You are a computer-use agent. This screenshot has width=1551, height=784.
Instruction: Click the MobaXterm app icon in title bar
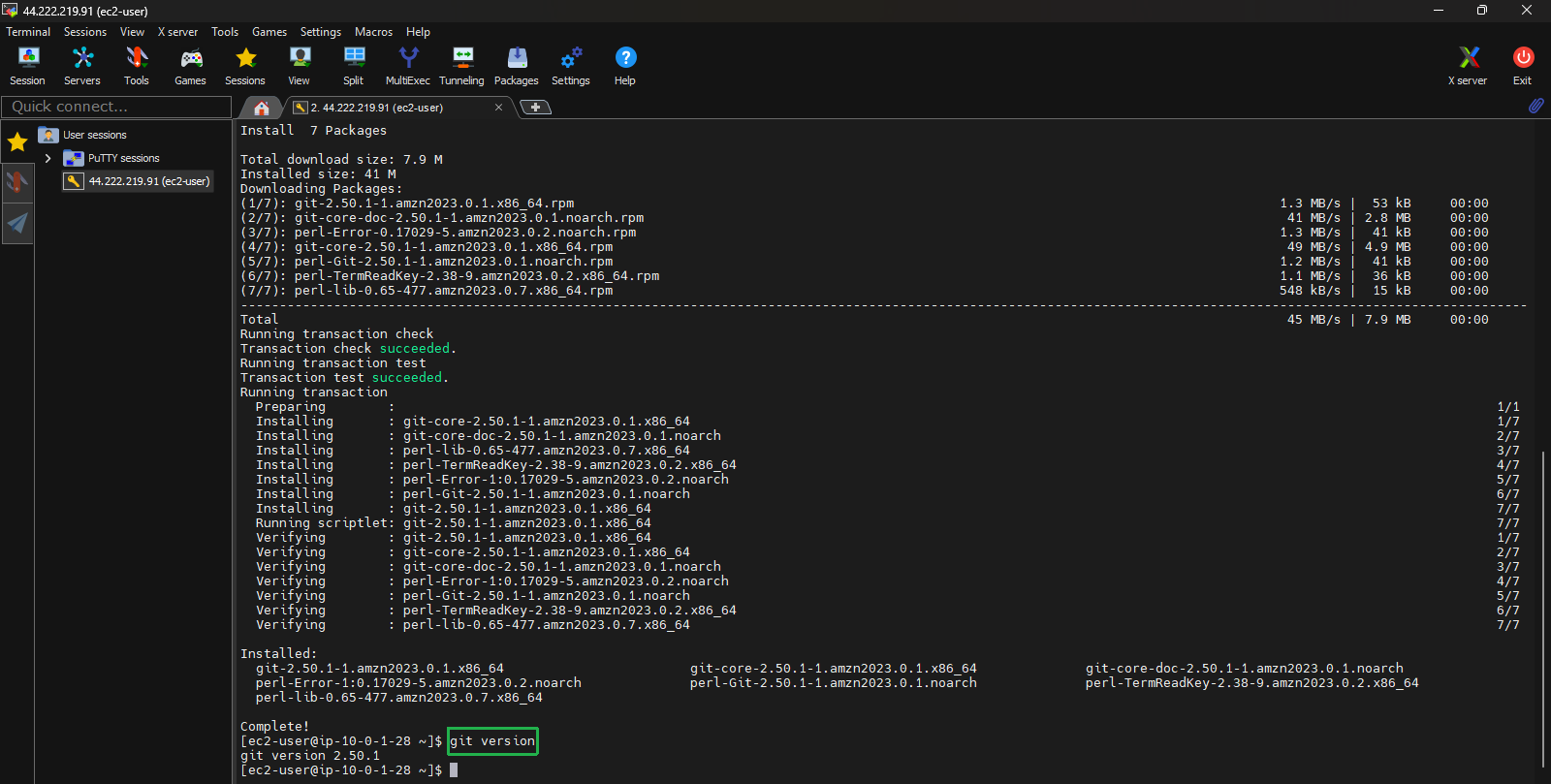tap(10, 10)
